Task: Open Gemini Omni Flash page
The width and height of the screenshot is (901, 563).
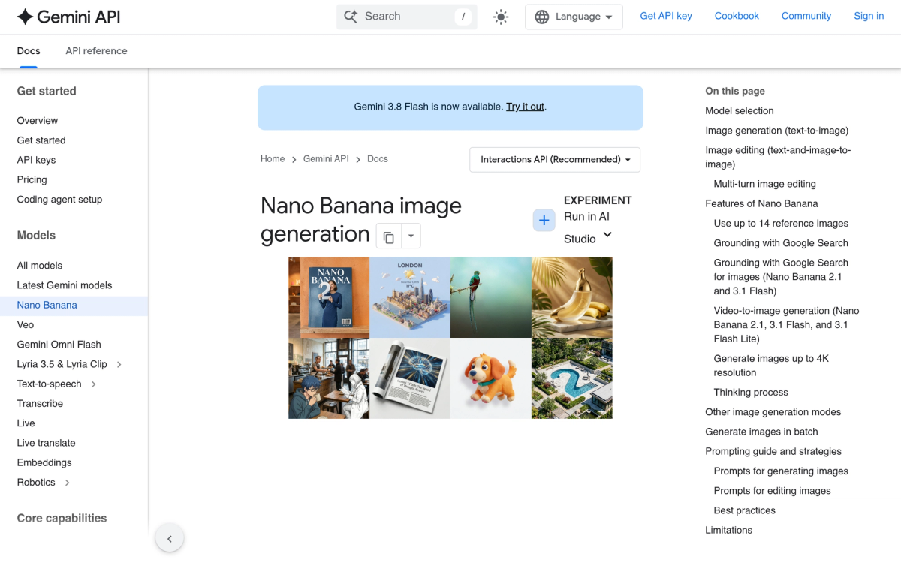Action: 59,345
